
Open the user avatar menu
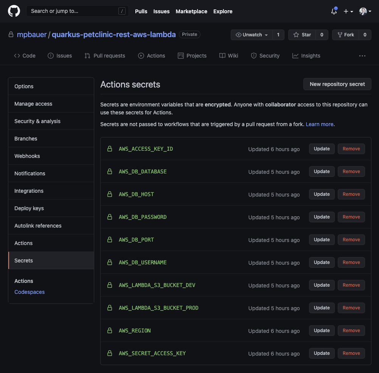(365, 11)
